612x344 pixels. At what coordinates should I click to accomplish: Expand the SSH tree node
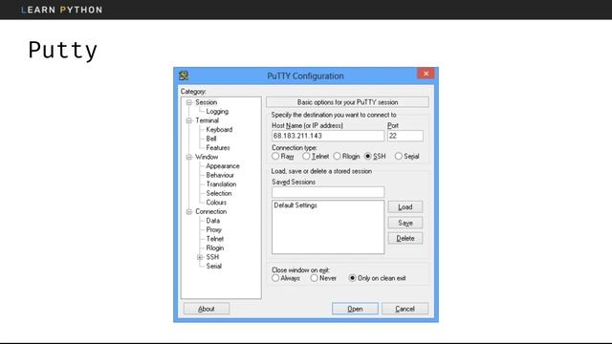(x=200, y=257)
